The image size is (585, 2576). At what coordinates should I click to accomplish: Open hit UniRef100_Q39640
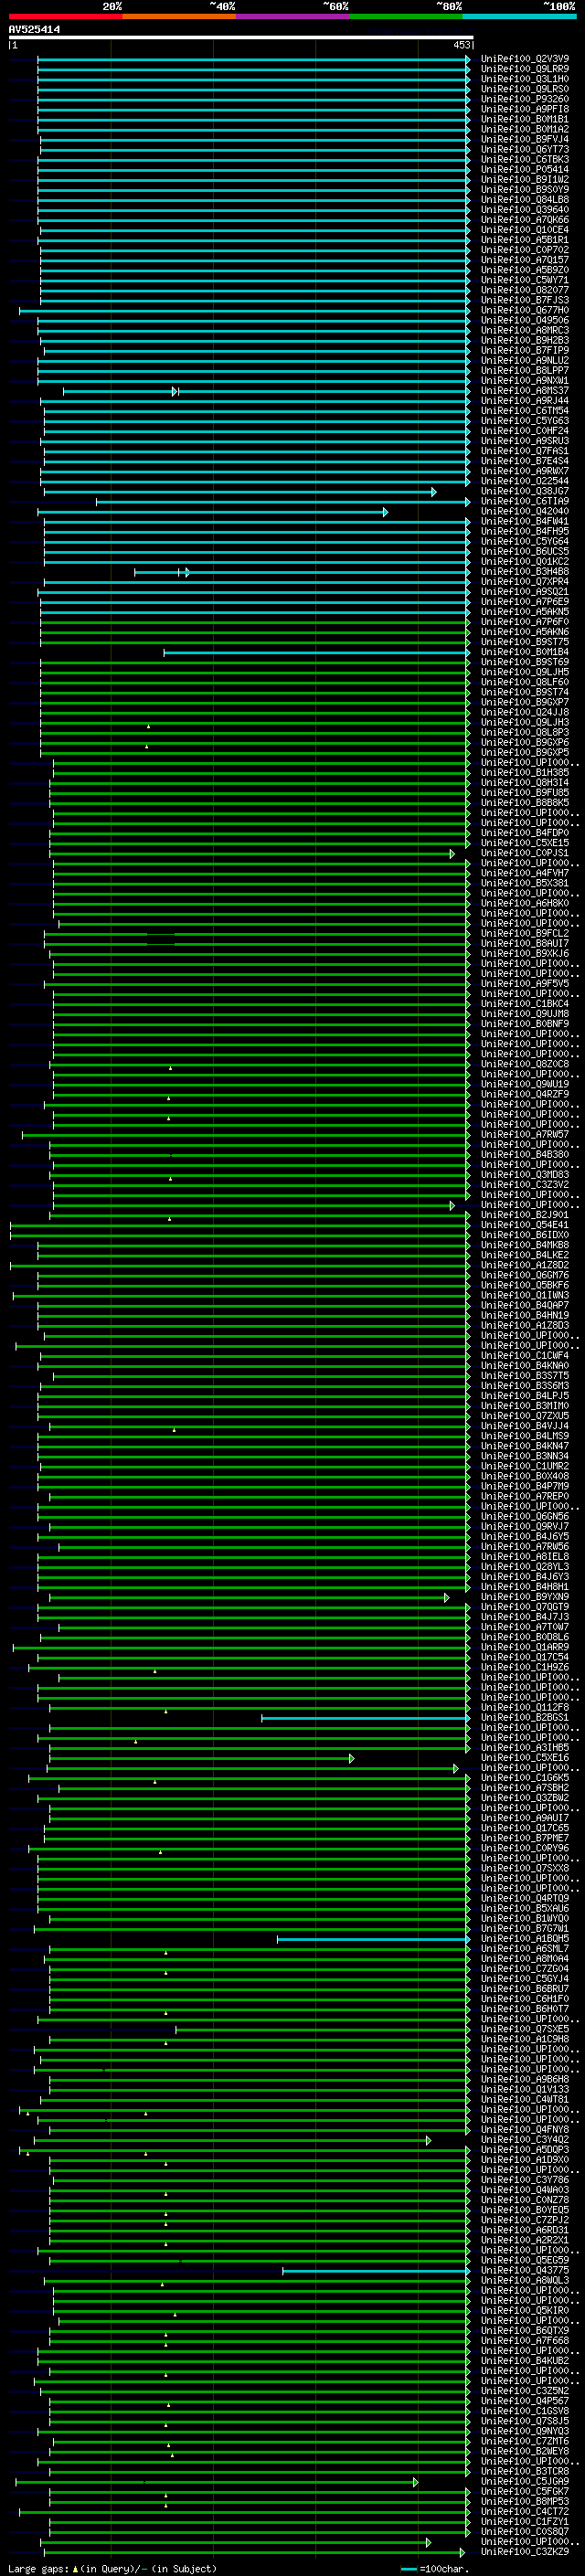(x=524, y=210)
